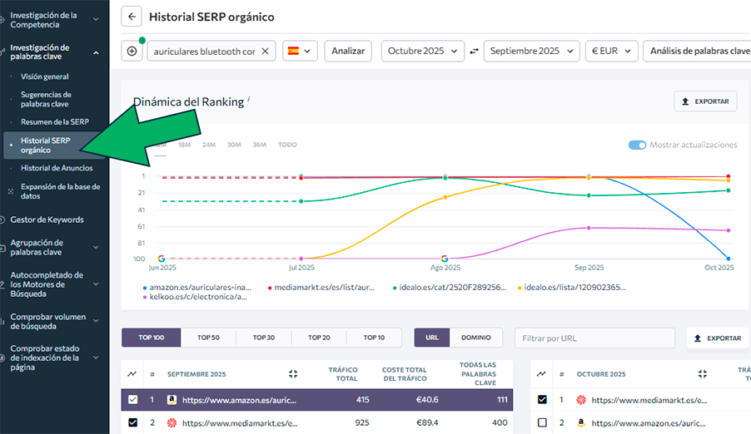This screenshot has width=751, height=434.
Task: Click the Filtrar por URL input field
Action: [594, 338]
